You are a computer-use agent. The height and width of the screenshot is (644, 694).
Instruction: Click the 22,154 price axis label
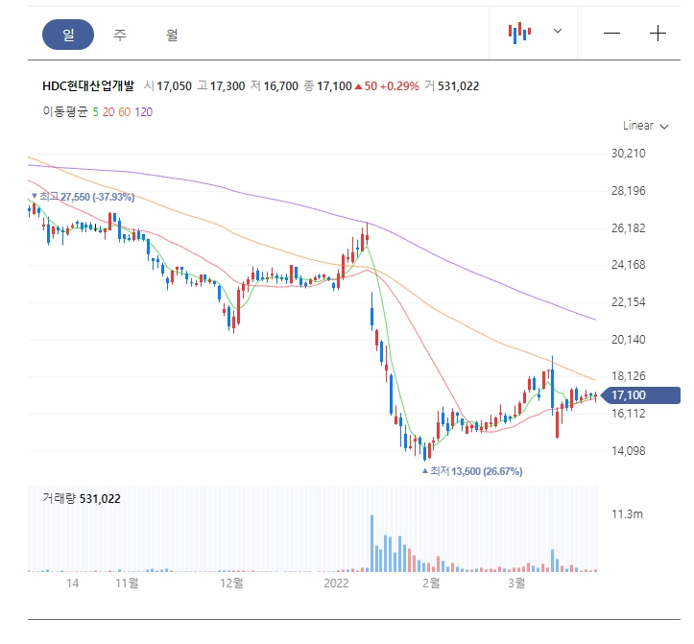pos(628,302)
